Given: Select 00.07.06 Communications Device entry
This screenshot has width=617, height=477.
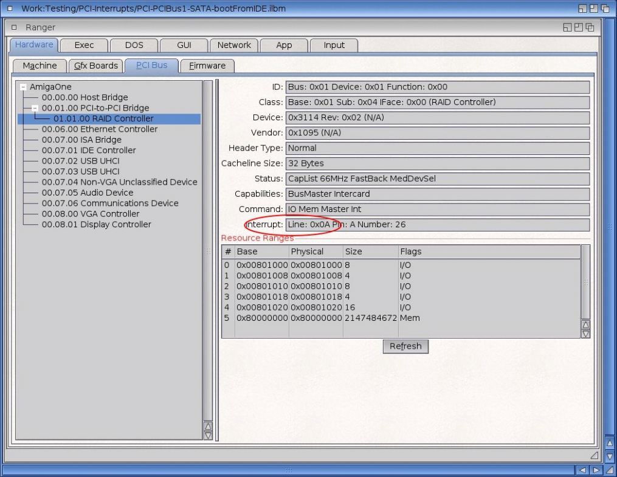Looking at the screenshot, I should coord(110,204).
